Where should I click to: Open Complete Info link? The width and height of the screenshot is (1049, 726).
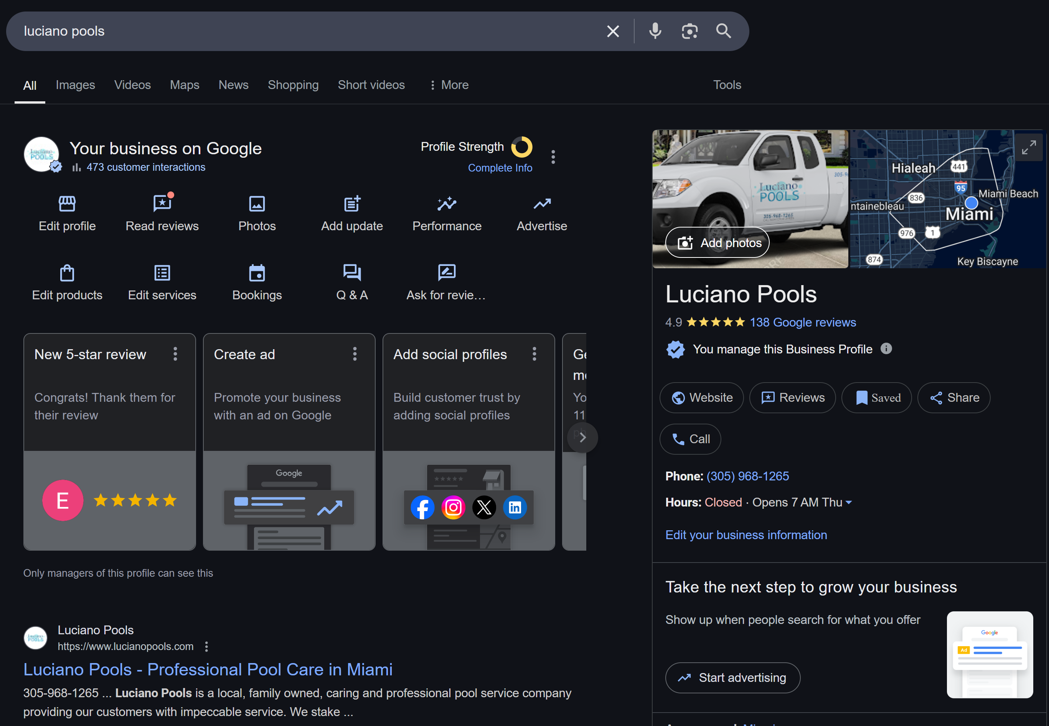click(x=500, y=168)
